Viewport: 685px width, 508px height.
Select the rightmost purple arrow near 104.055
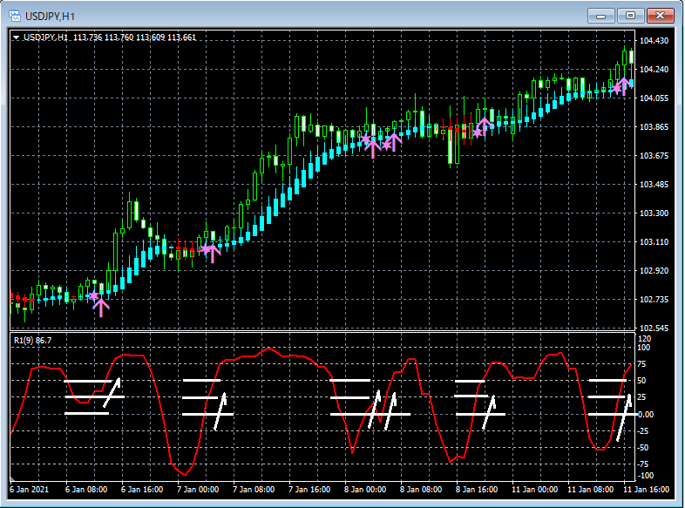pyautogui.click(x=624, y=85)
